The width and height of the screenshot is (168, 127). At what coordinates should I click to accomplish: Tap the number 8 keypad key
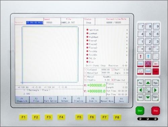point(149,26)
